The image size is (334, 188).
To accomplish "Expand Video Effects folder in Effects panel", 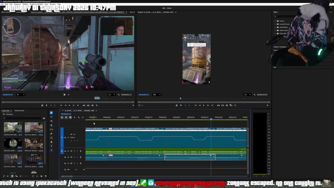I will click(275, 33).
